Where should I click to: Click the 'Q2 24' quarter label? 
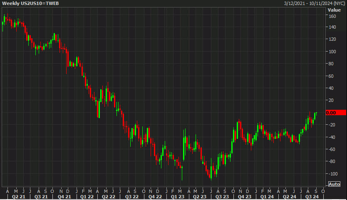coord(289,197)
